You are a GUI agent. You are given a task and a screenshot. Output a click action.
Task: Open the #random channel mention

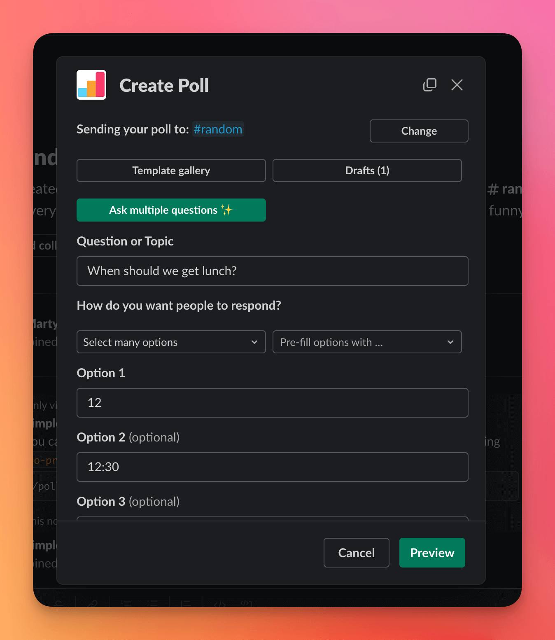click(218, 129)
